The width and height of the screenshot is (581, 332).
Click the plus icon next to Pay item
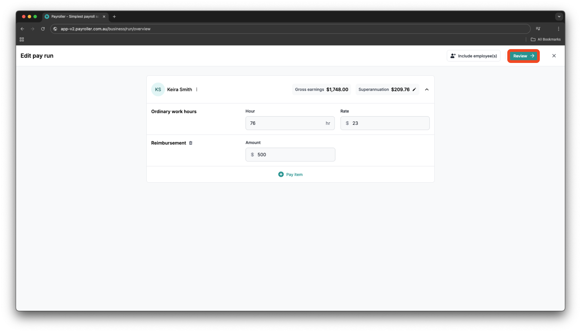(281, 174)
